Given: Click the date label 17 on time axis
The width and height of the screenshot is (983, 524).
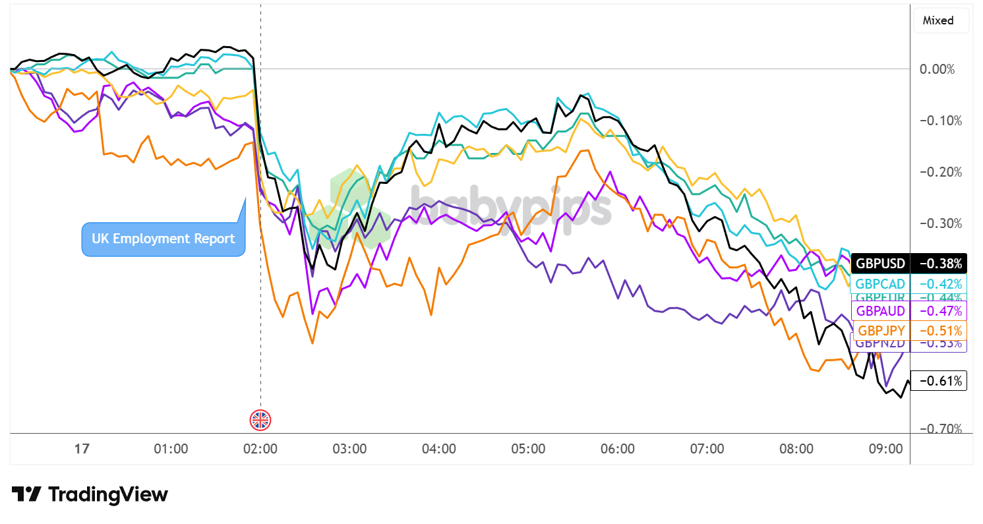Looking at the screenshot, I should coord(82,450).
